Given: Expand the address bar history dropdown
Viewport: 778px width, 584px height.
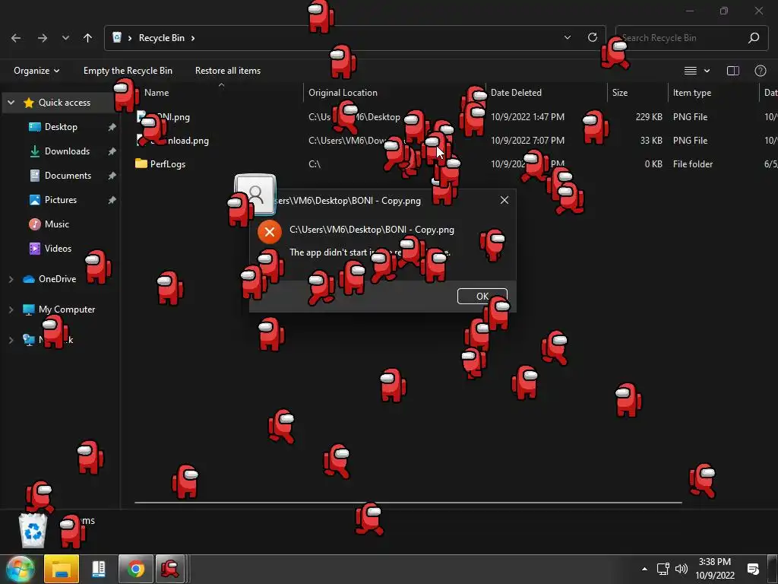Looking at the screenshot, I should (567, 38).
